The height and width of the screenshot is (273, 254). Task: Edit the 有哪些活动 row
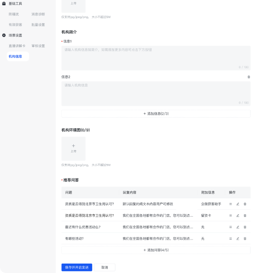click(238, 239)
